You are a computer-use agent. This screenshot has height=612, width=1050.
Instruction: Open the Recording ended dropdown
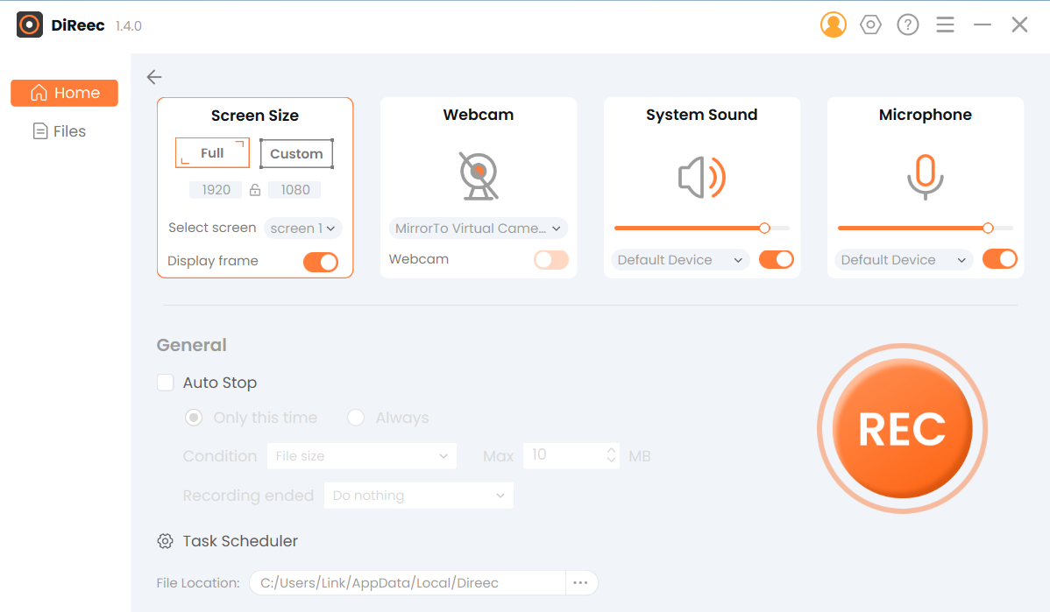[x=419, y=495]
